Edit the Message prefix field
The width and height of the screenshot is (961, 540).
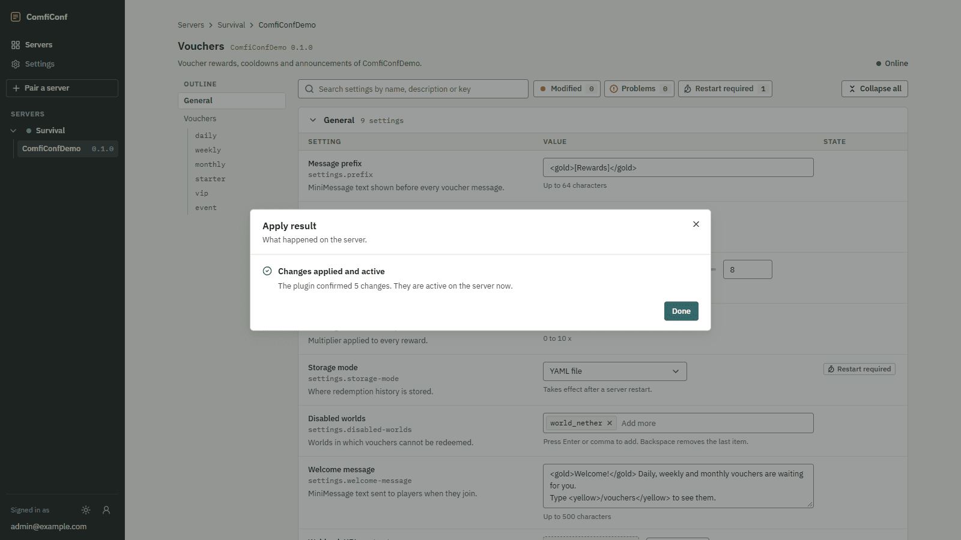[x=678, y=167]
